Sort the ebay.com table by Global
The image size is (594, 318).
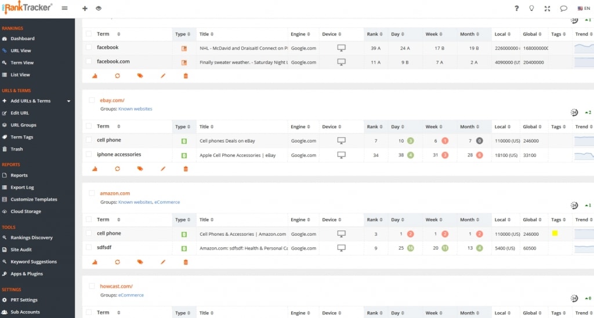(x=533, y=127)
